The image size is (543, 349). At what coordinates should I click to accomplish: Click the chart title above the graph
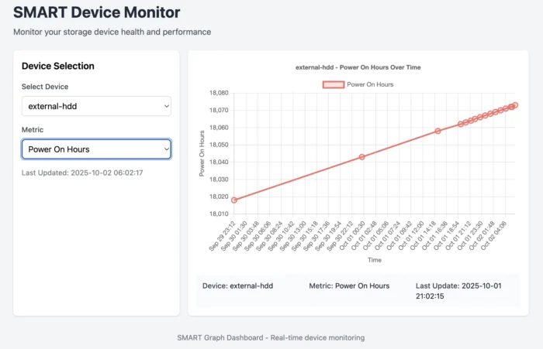pos(358,67)
